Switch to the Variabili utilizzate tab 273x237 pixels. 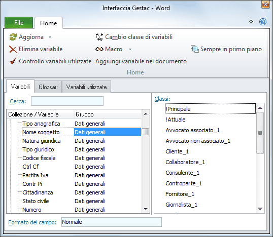click(87, 87)
